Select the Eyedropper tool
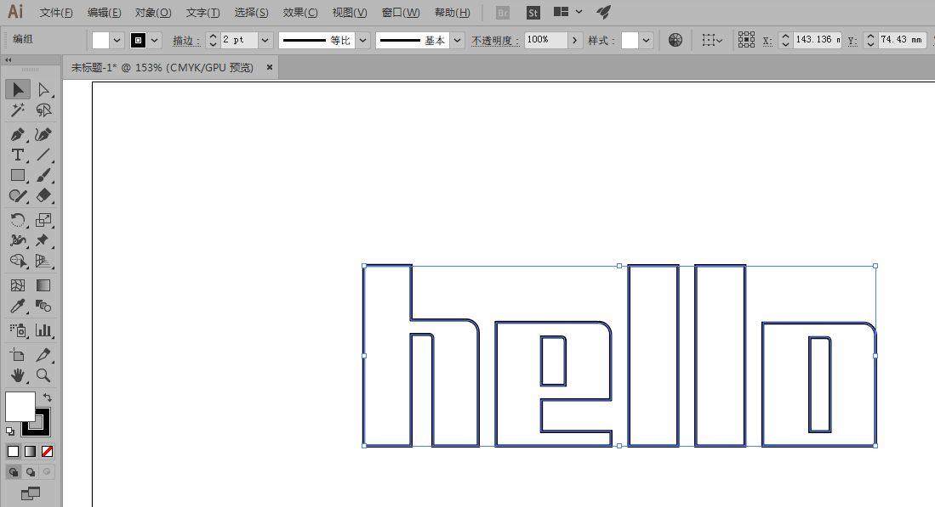 pos(18,306)
